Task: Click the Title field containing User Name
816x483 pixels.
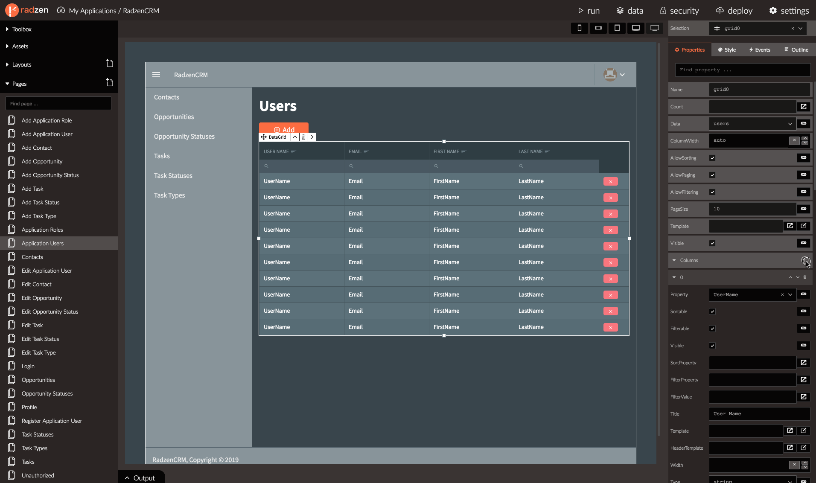Action: coord(759,414)
